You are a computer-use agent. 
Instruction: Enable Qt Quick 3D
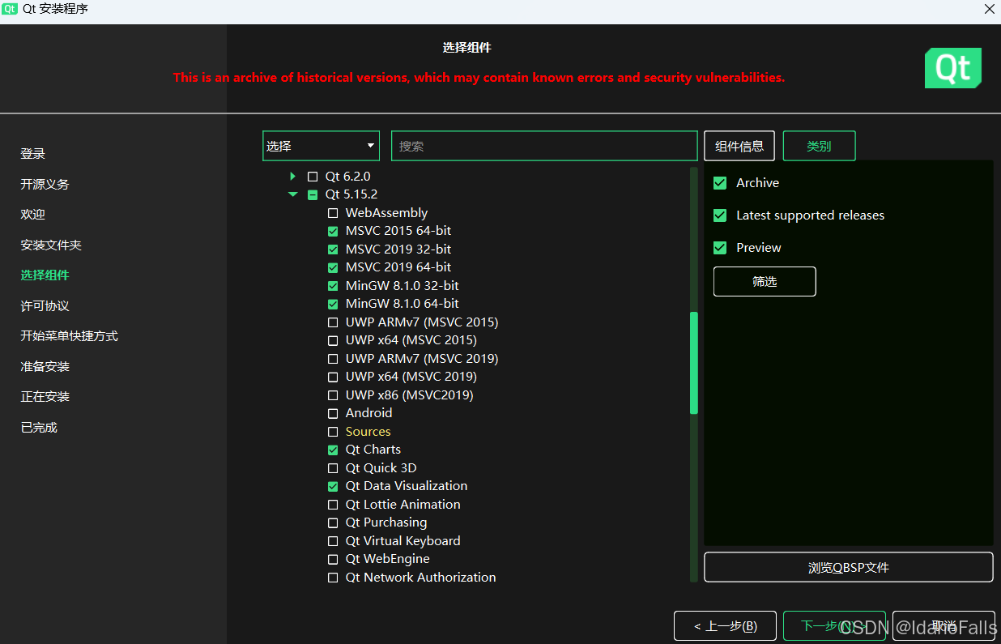(x=333, y=468)
